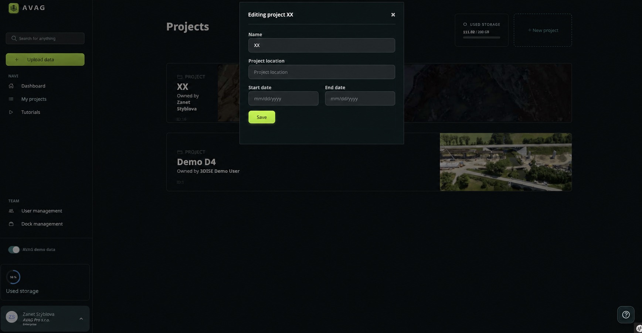Open Dashboard in the sidebar

click(x=33, y=86)
